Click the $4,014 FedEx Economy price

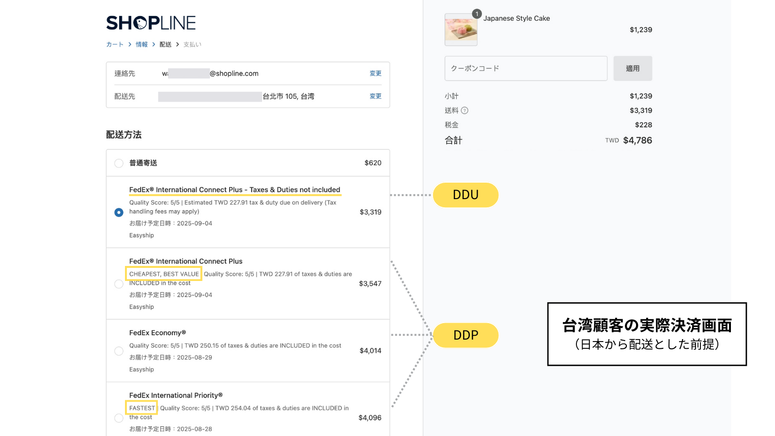pos(371,351)
